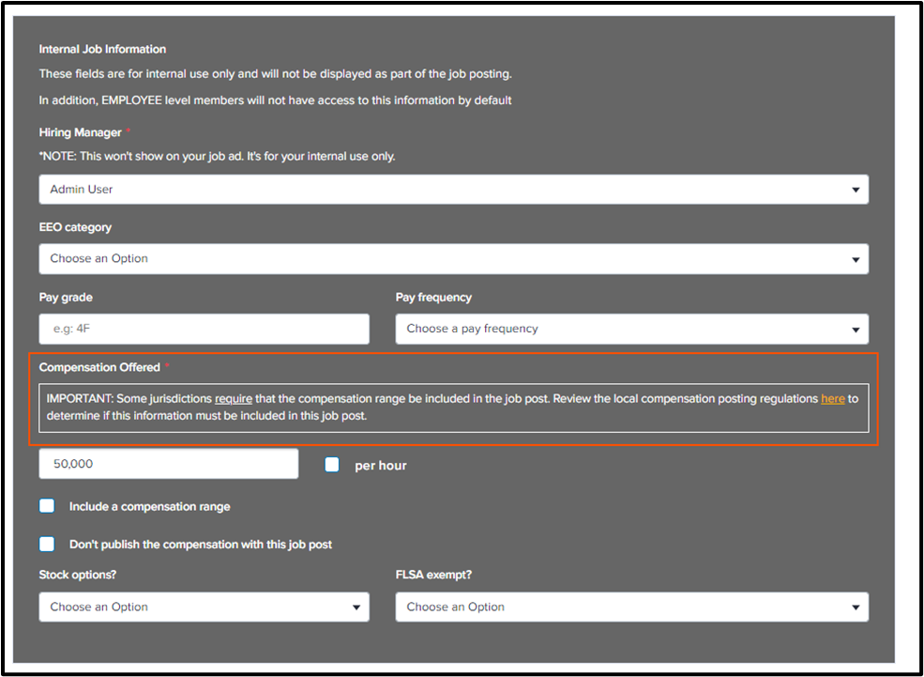Click the 'Pay grade' label

click(66, 298)
